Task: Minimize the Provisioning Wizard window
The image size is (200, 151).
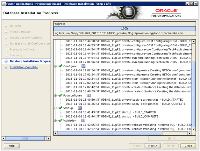Action: (x=187, y=4)
